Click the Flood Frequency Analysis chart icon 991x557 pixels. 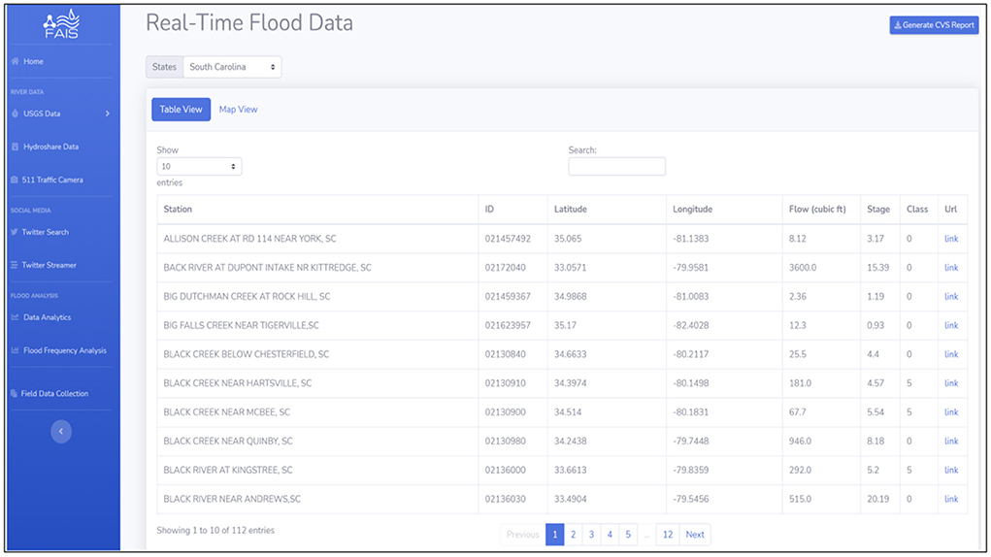click(x=16, y=350)
